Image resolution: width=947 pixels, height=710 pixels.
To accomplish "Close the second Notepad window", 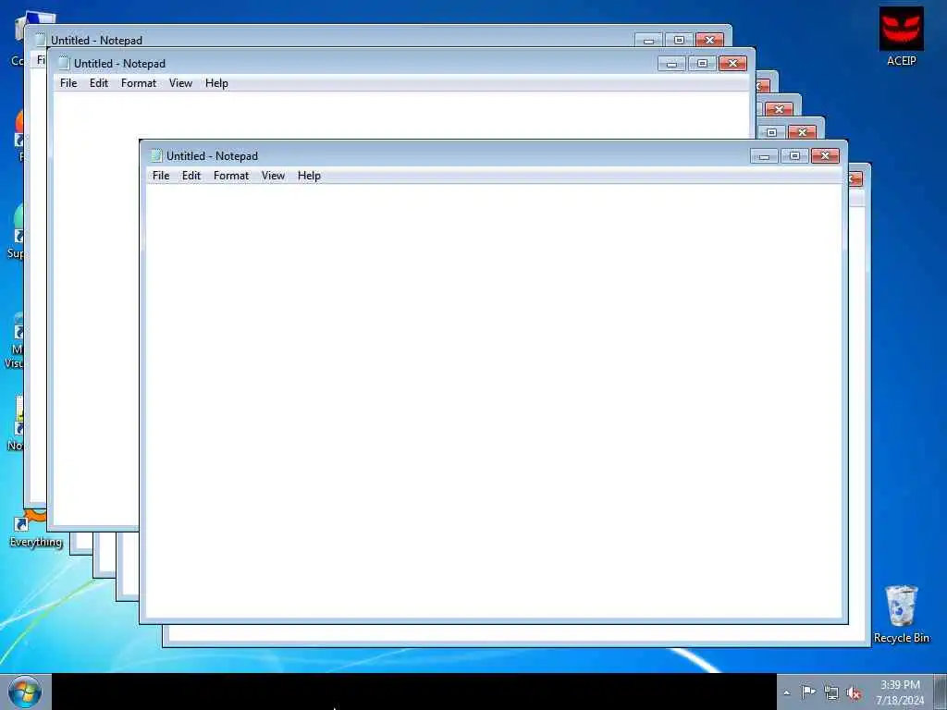I will (732, 64).
